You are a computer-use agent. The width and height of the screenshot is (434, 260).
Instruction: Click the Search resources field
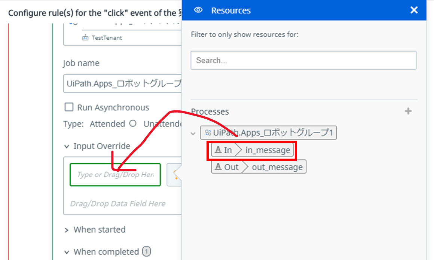303,60
